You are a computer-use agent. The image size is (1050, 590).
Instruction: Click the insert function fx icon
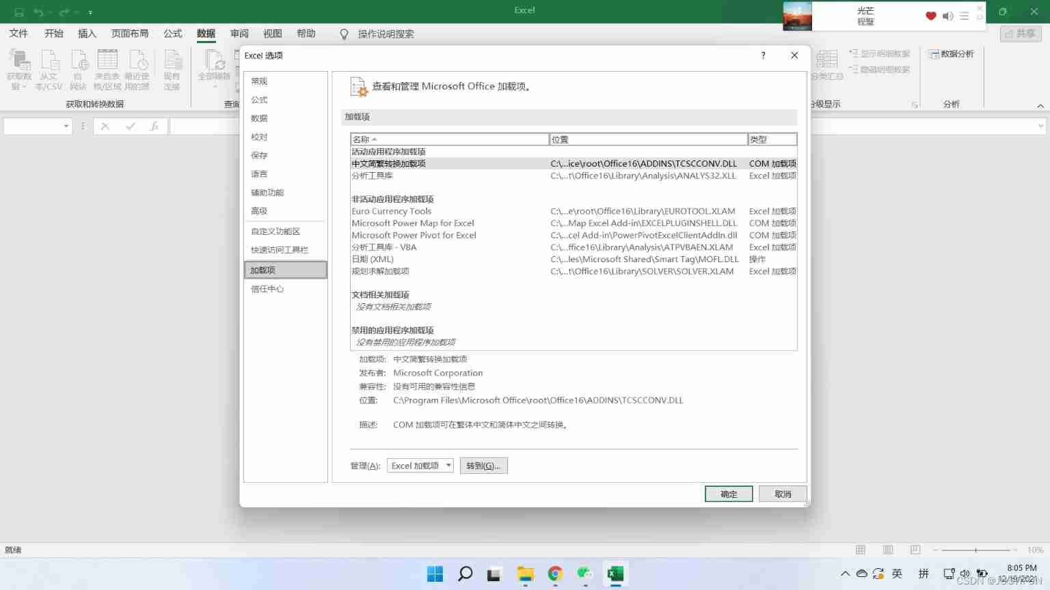click(x=154, y=126)
